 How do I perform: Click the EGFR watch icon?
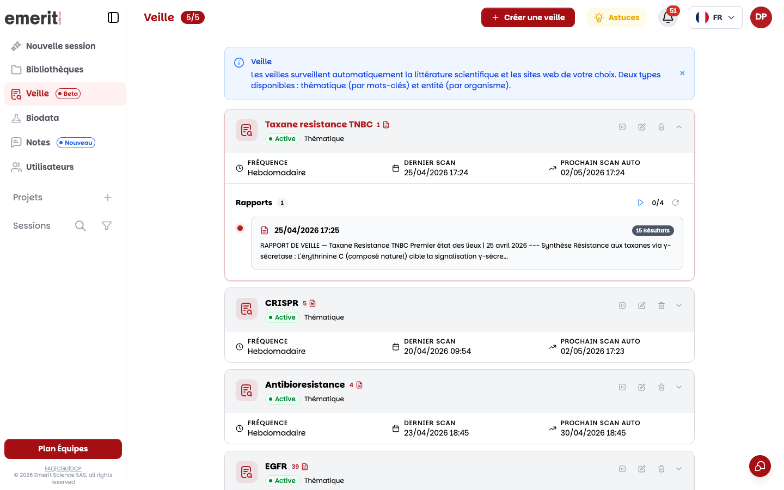pyautogui.click(x=247, y=472)
